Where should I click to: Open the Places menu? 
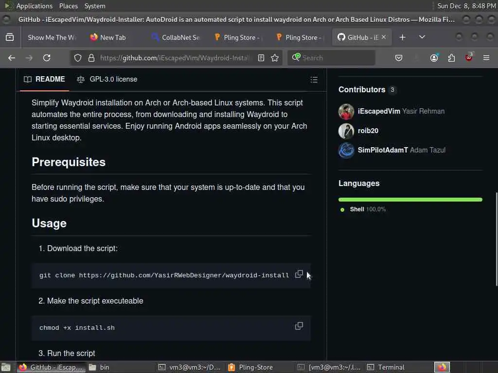point(68,6)
